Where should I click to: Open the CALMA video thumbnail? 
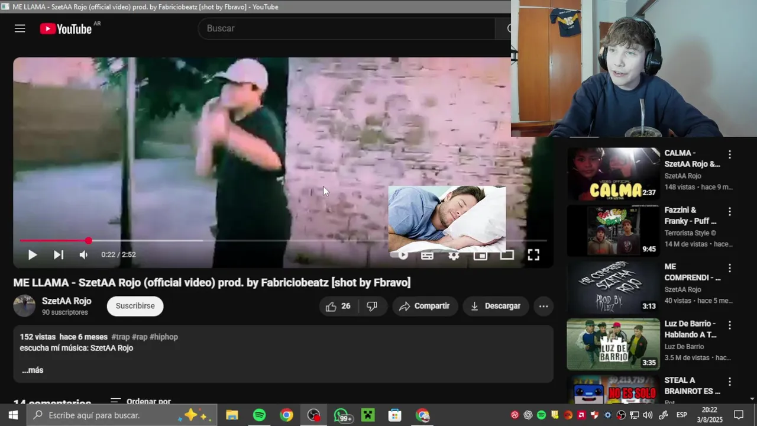[x=613, y=174]
